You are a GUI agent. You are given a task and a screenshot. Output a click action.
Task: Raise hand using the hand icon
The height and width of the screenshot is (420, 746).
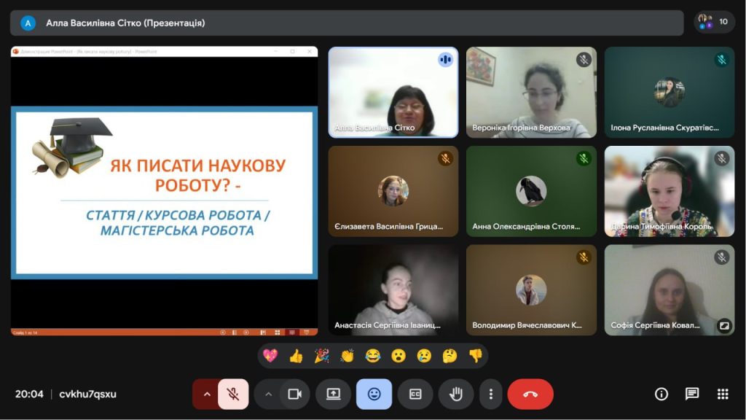click(x=456, y=394)
